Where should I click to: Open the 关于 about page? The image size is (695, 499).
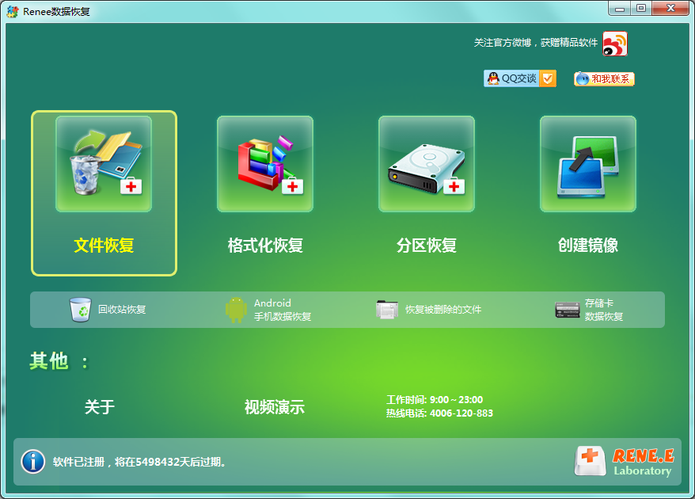pyautogui.click(x=100, y=406)
